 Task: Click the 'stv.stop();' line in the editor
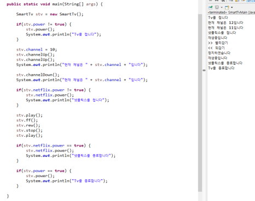[x=30, y=130]
